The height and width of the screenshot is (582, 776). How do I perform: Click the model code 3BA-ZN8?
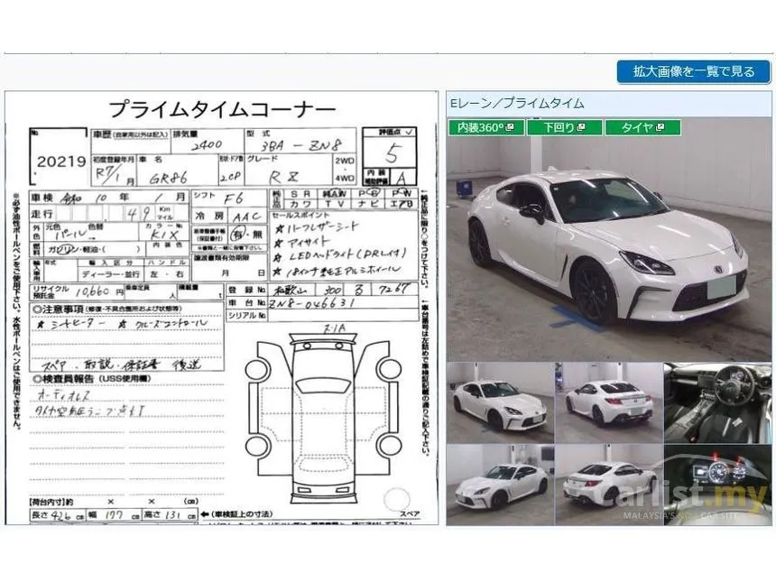(x=300, y=145)
